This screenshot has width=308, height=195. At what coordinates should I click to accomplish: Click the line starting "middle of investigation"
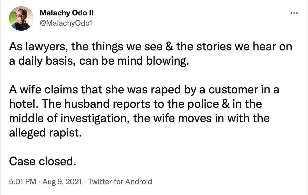(139, 119)
